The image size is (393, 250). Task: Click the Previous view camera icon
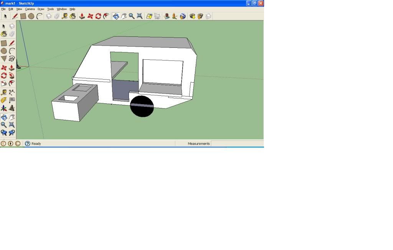tap(4, 133)
